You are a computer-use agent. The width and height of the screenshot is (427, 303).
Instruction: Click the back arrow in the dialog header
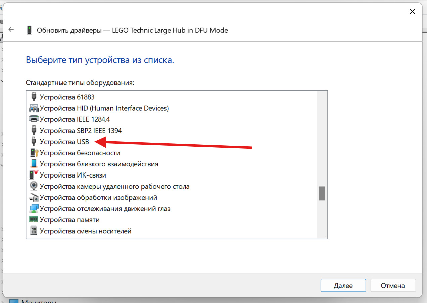click(11, 30)
